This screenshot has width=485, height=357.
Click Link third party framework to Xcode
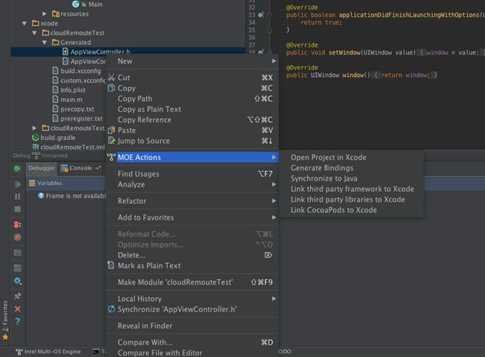[351, 189]
